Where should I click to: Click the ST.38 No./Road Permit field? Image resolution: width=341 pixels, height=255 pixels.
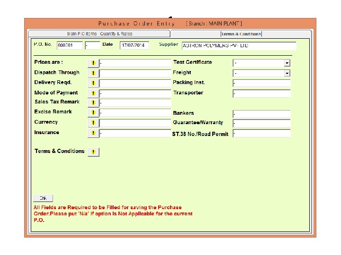[261, 133]
